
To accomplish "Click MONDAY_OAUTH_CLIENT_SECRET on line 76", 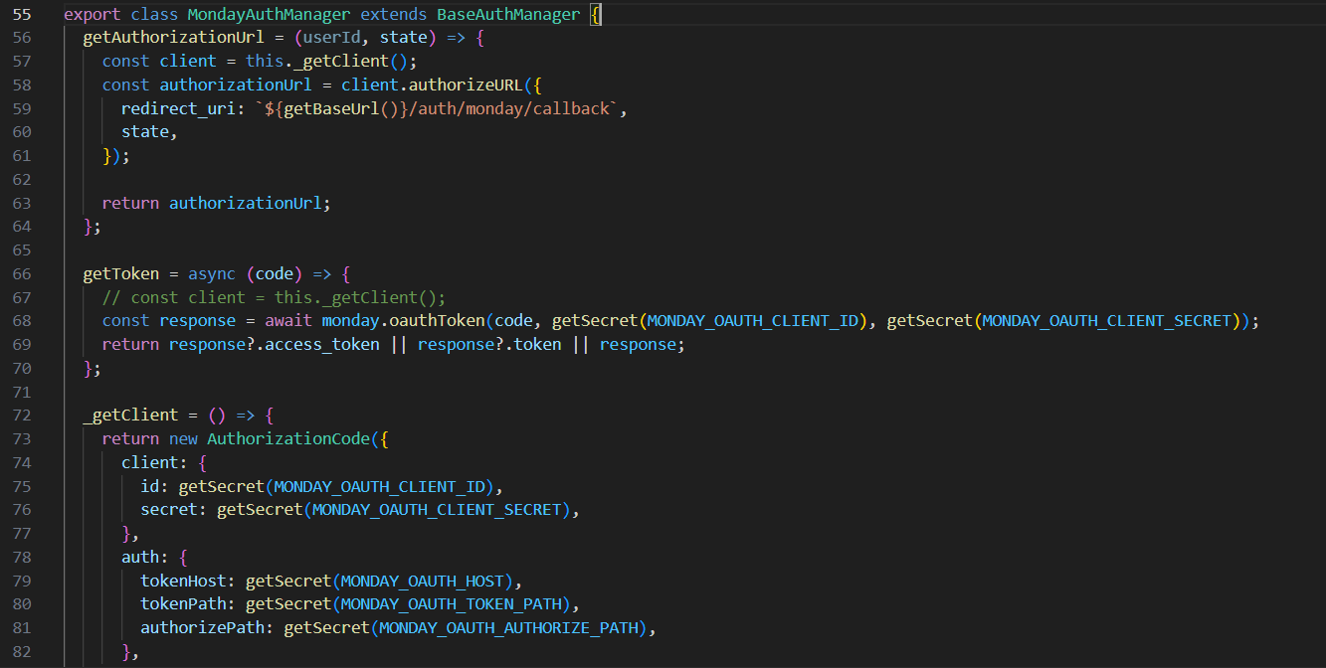I will (x=436, y=509).
